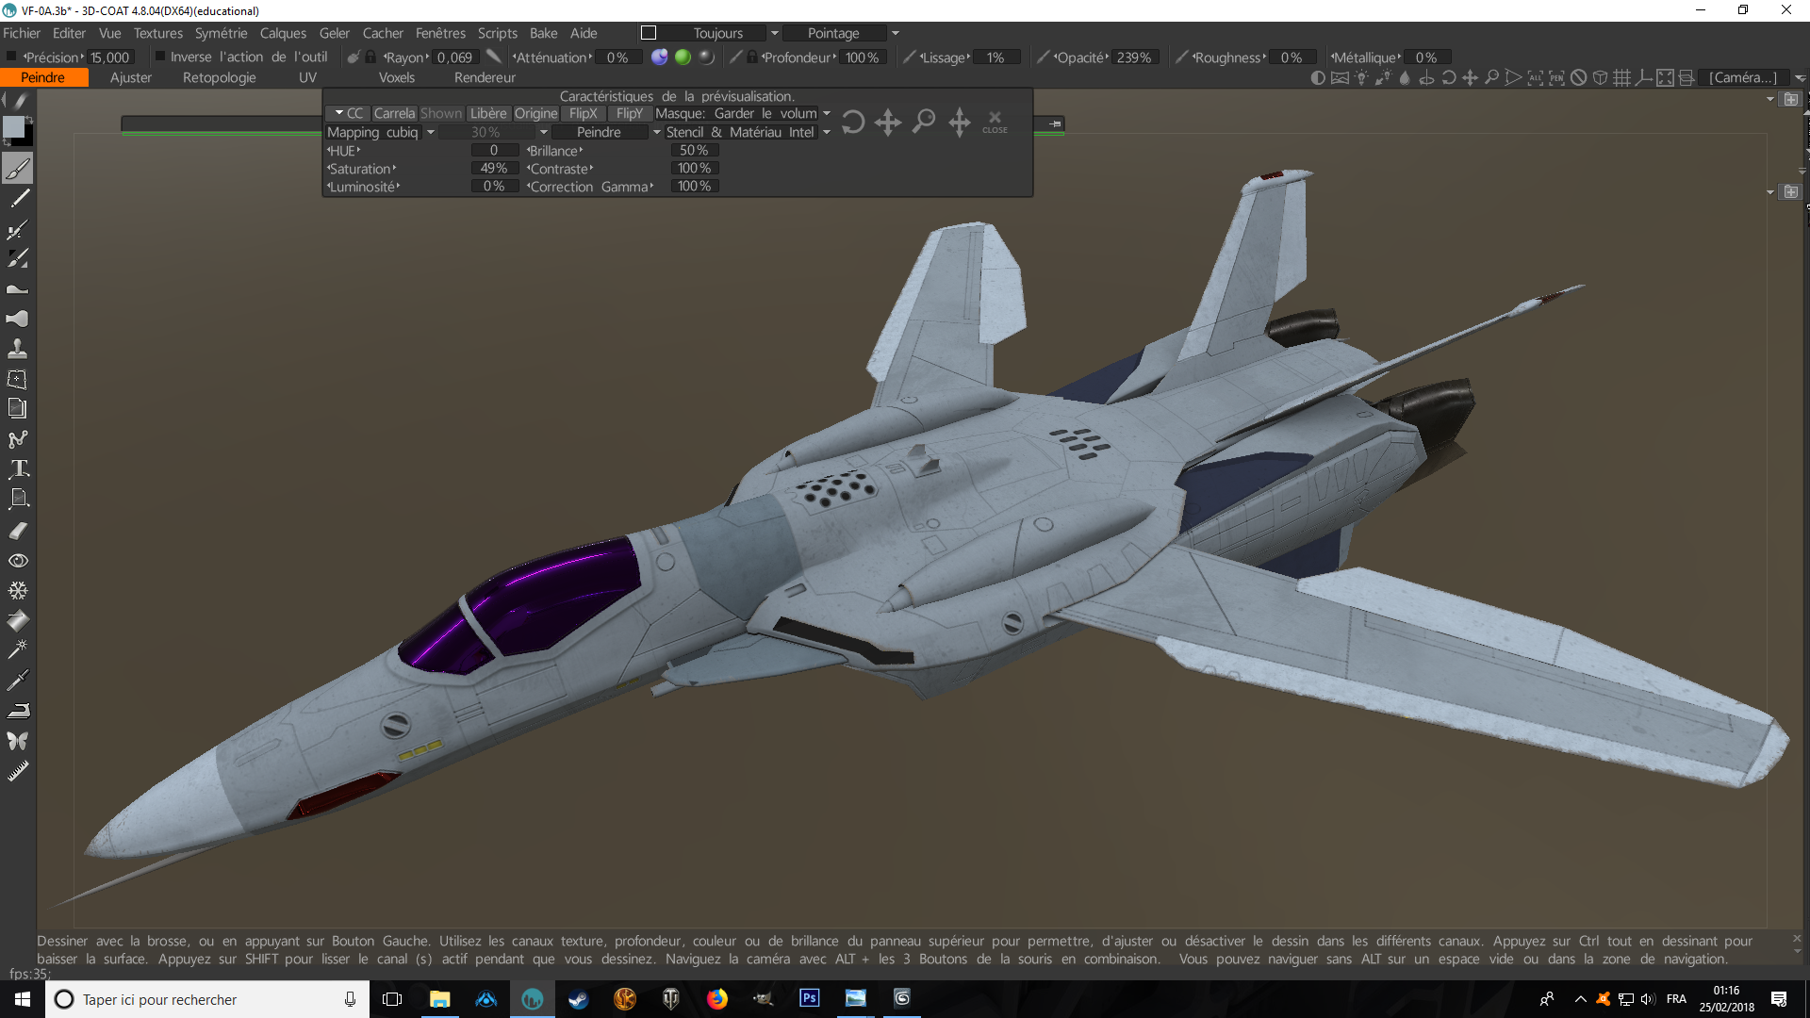The image size is (1810, 1018).
Task: Select the freeze snowflake tool
Action: pyautogui.click(x=18, y=591)
